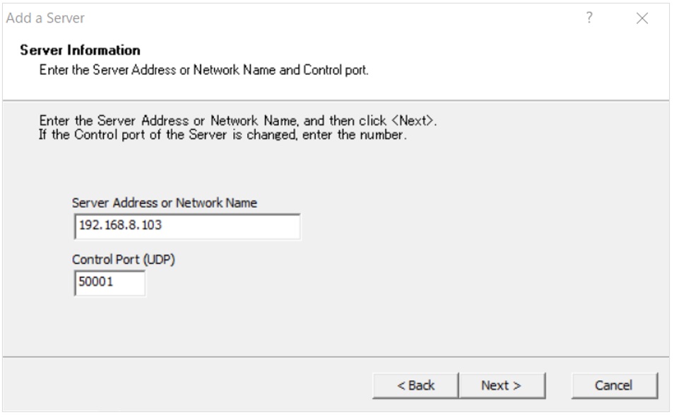Click the line about the changed Control port
Image resolution: width=674 pixels, height=417 pixels.
[223, 135]
